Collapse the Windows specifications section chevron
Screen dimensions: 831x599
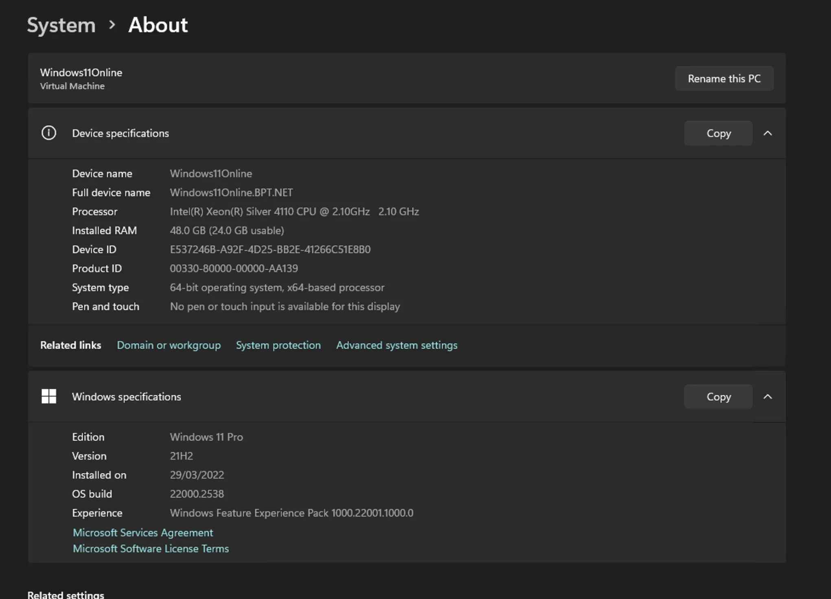point(768,396)
